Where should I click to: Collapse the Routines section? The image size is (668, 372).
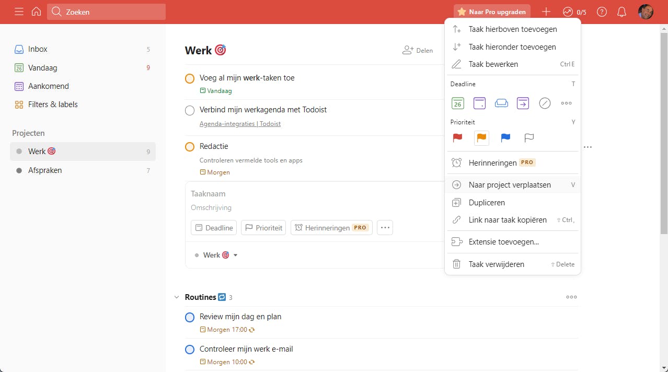[x=177, y=297]
